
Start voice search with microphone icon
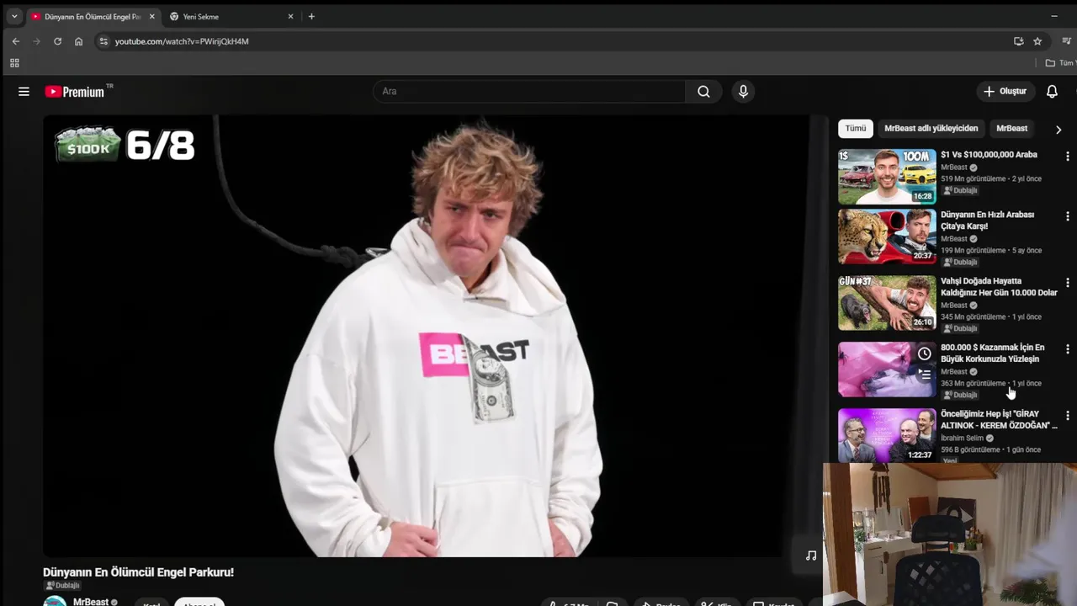[743, 92]
